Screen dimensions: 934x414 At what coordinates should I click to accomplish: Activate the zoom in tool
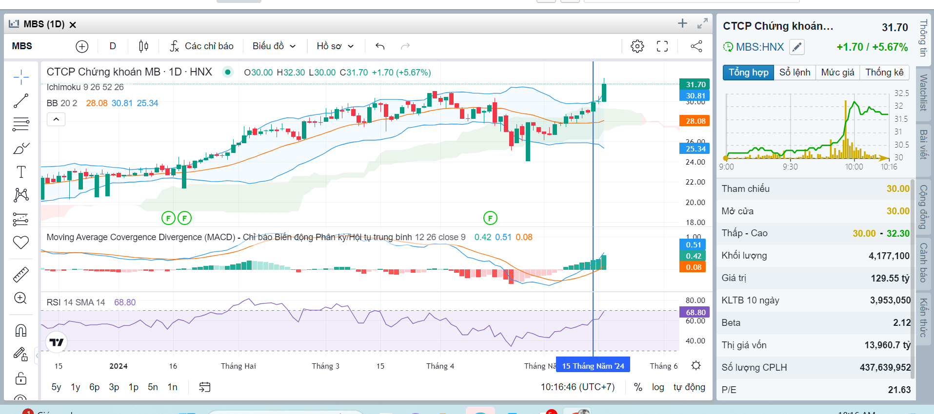(21, 298)
